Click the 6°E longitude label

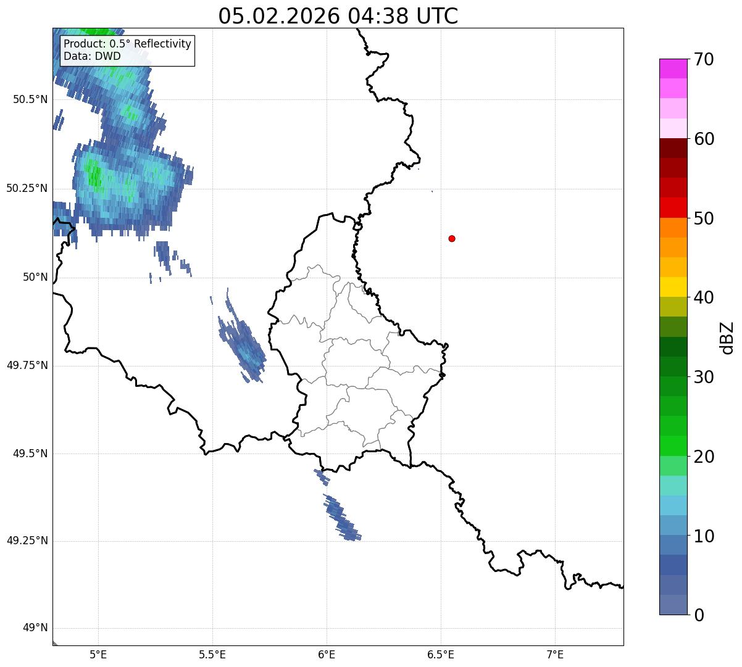(327, 654)
